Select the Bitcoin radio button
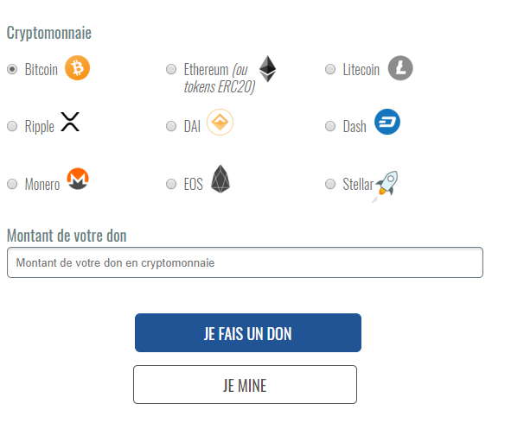This screenshot has height=429, width=511. point(12,69)
